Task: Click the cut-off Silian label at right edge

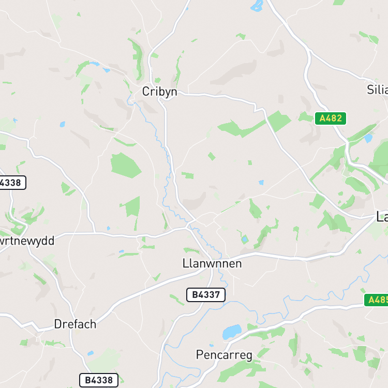Action: coord(377,89)
